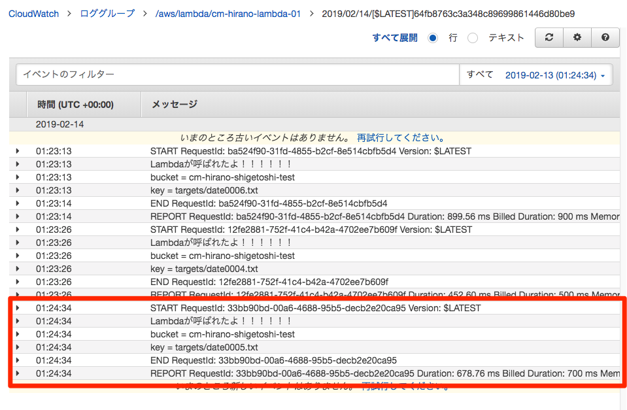
Task: Click key = targets/date0004.txt message
Action: tap(204, 269)
